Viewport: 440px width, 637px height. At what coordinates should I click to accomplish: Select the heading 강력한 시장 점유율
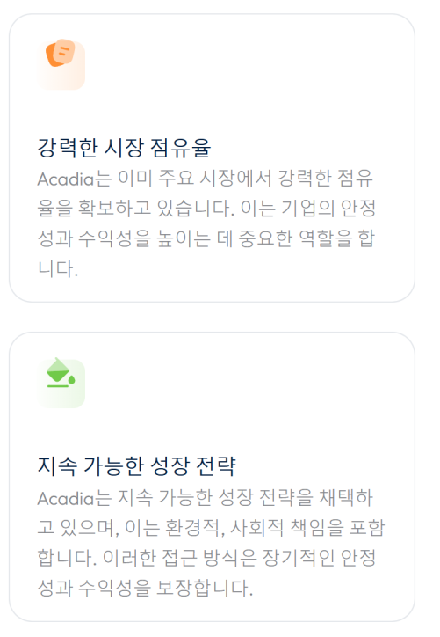(124, 148)
